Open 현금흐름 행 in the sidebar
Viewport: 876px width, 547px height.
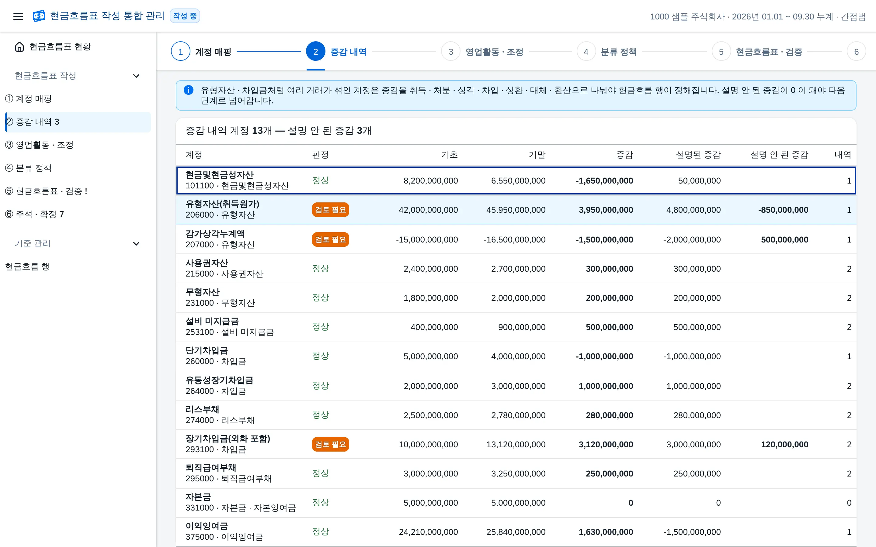(x=78, y=267)
